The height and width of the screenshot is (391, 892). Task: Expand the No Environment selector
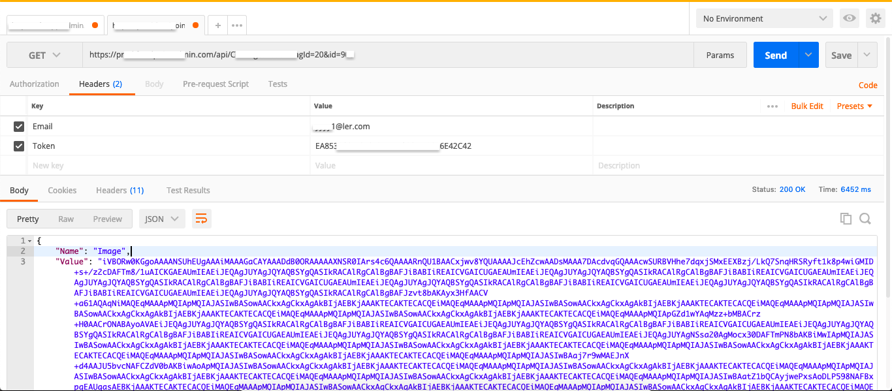point(764,18)
